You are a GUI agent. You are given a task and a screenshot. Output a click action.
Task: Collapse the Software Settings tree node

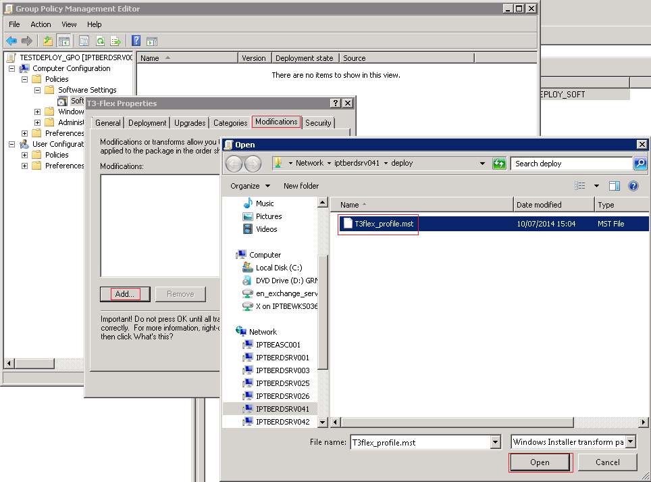(x=37, y=90)
